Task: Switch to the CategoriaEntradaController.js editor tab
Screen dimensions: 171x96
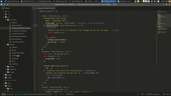Action: (x=45, y=8)
